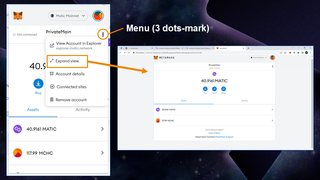
Task: Open the 117.99 MCHC asset row in popup
Action: click(58, 153)
